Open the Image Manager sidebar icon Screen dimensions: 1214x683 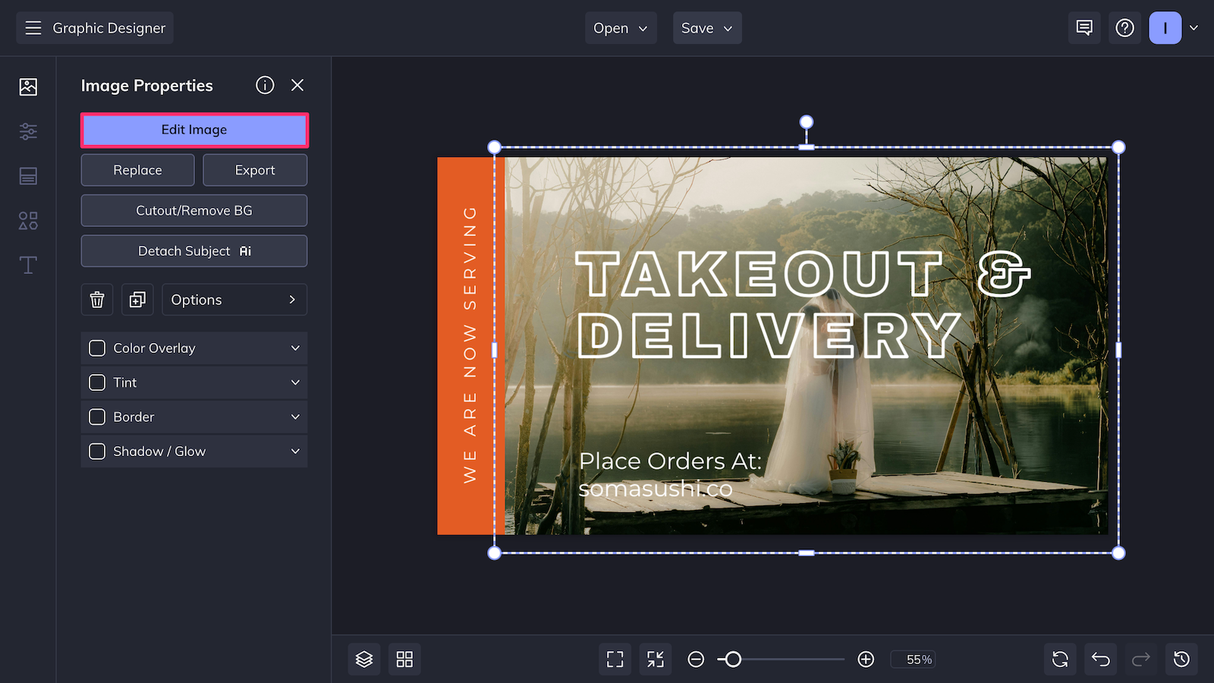click(28, 87)
